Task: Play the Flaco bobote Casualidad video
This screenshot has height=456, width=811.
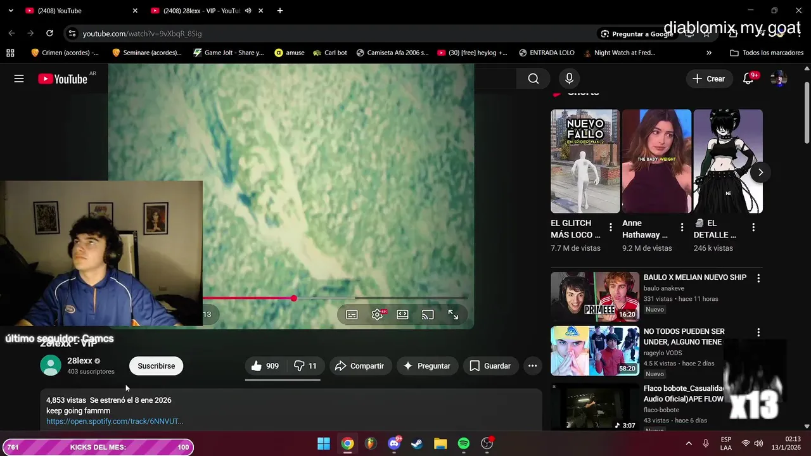Action: click(x=595, y=407)
